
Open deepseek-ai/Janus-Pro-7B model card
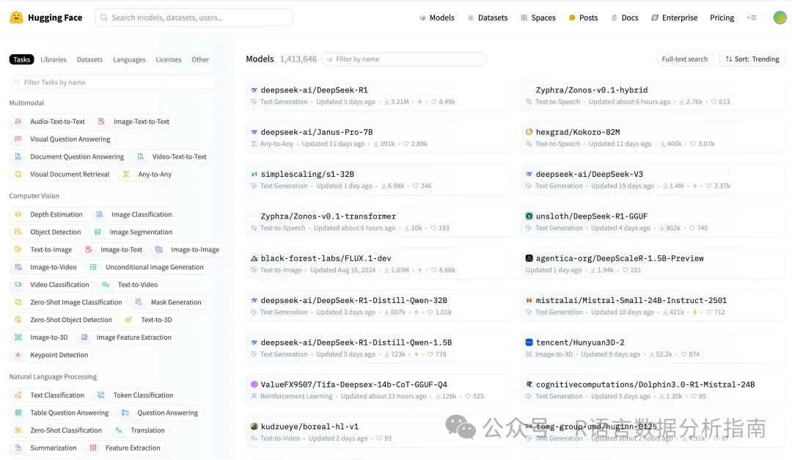378,137
